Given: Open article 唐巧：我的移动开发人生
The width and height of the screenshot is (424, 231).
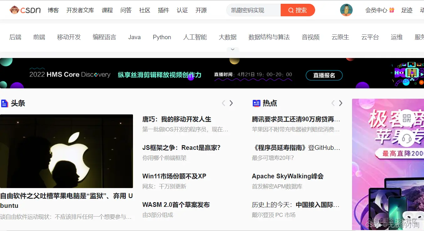Looking at the screenshot, I should 176,119.
